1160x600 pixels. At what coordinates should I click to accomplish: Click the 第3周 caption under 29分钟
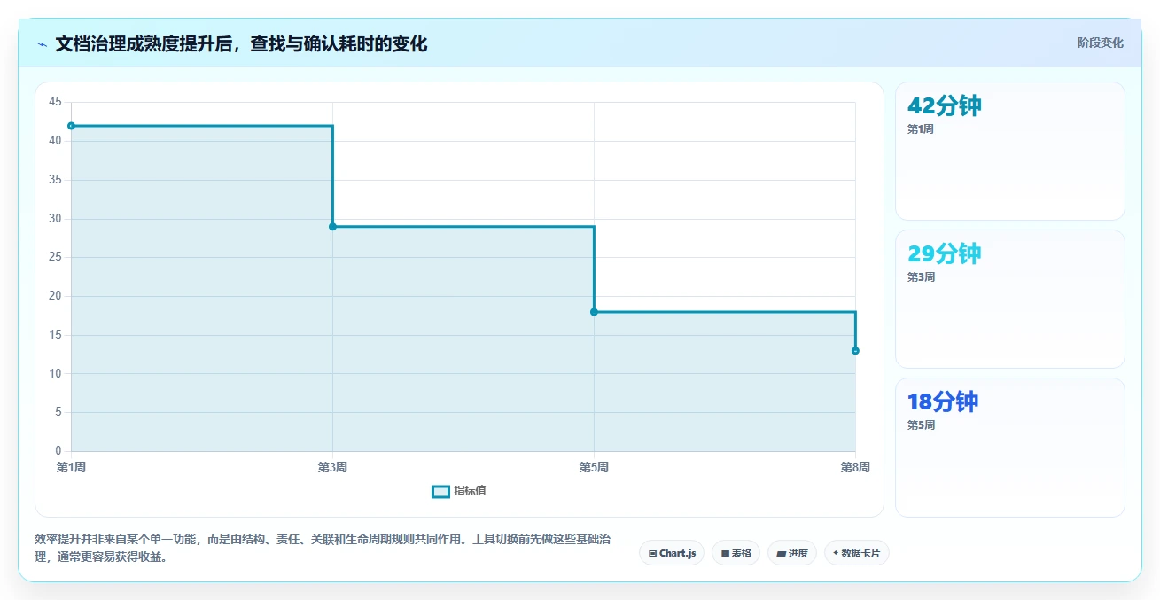point(921,277)
